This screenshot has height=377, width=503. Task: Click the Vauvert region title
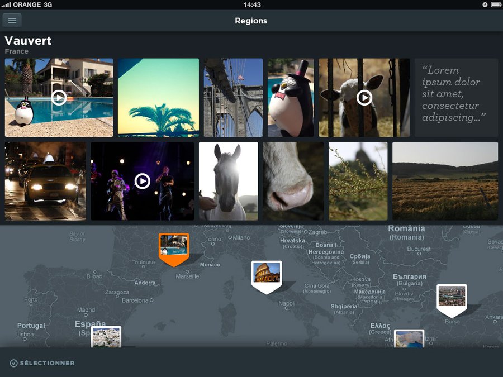28,41
